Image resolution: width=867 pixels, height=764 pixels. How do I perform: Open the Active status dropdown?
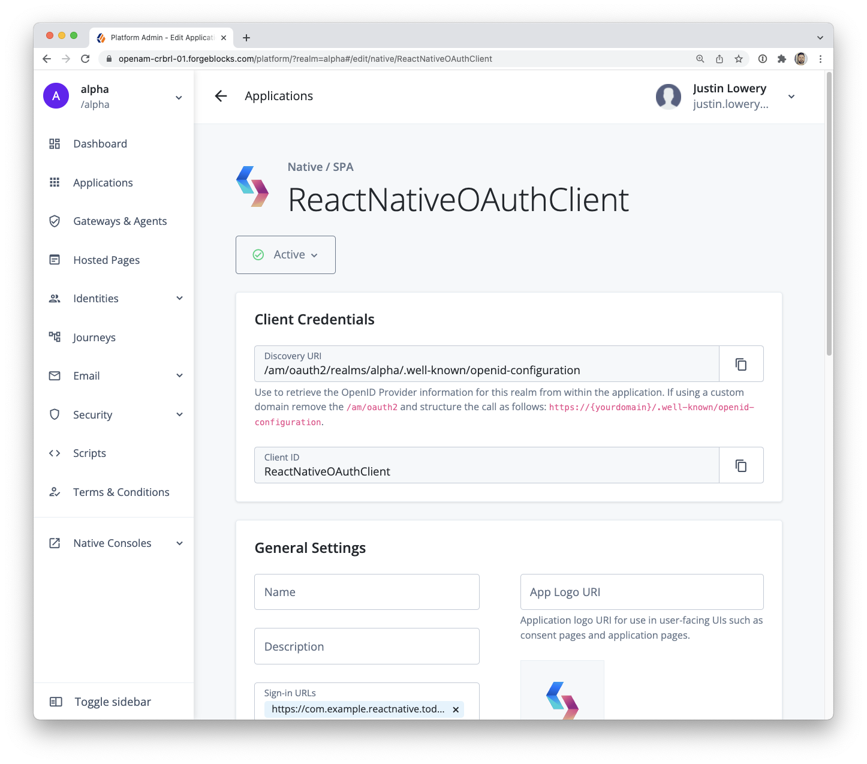(285, 255)
